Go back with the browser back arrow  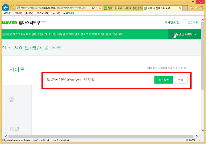pos(5,8)
